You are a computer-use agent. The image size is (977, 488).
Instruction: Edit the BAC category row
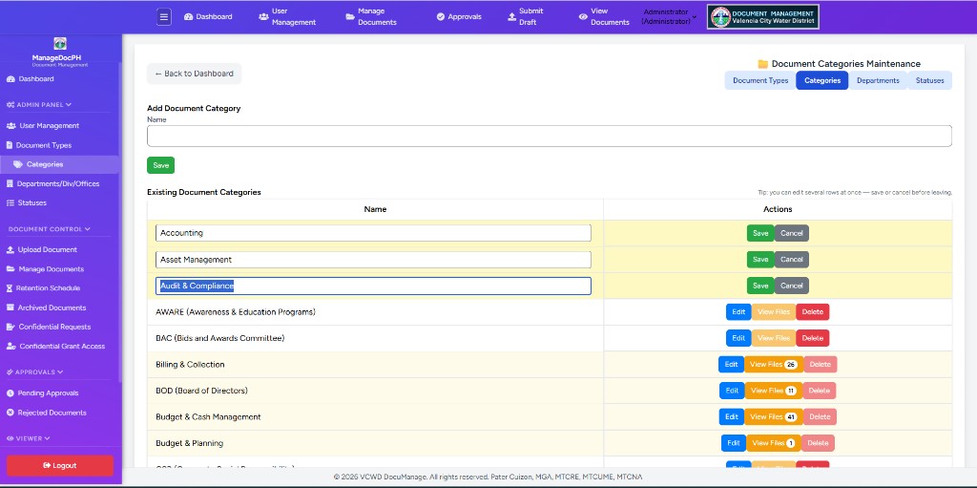coord(738,338)
